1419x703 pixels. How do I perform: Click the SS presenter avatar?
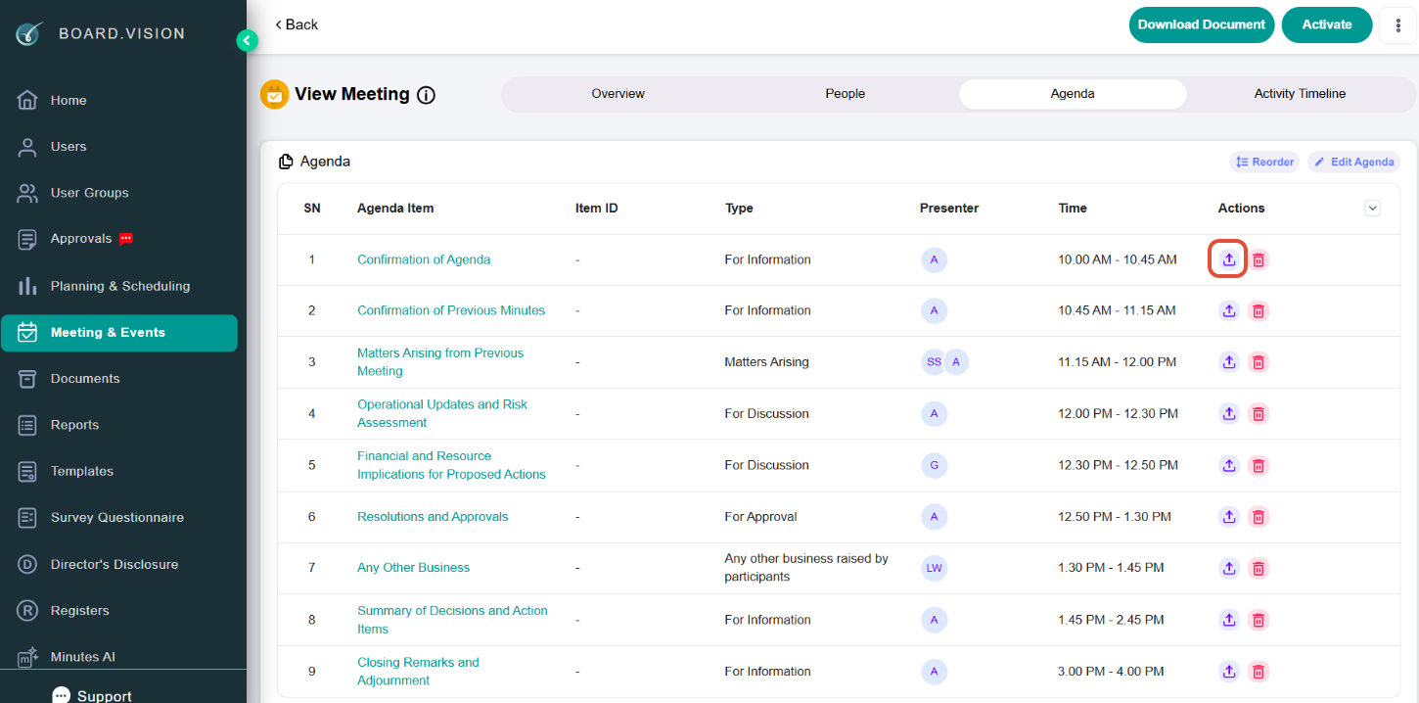(934, 362)
